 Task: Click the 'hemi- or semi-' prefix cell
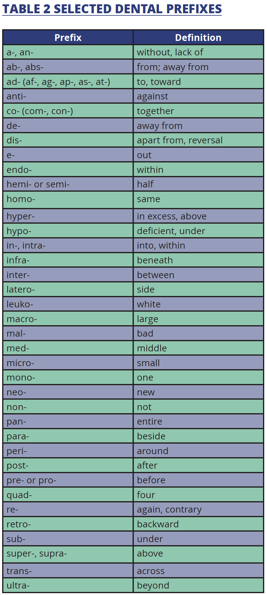click(68, 184)
